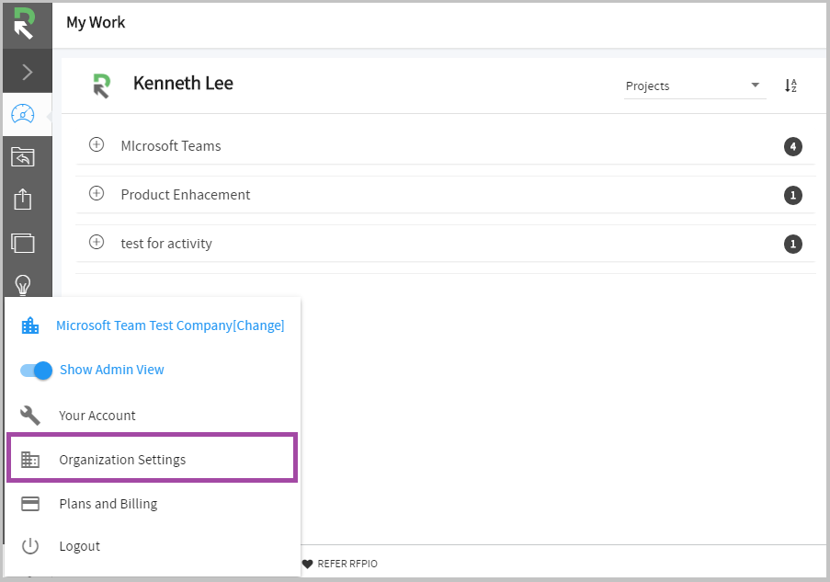
Task: Click the wrench icon for Your Account
Action: tap(30, 416)
